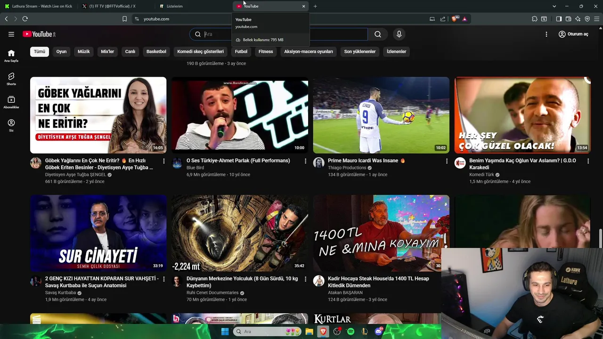
Task: Click the search magnifier button
Action: click(x=378, y=34)
